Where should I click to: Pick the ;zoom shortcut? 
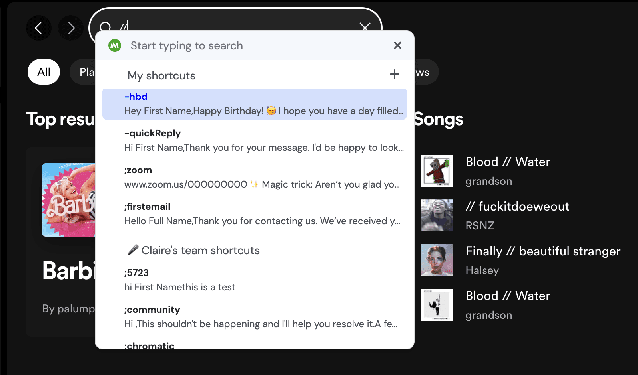[255, 177]
